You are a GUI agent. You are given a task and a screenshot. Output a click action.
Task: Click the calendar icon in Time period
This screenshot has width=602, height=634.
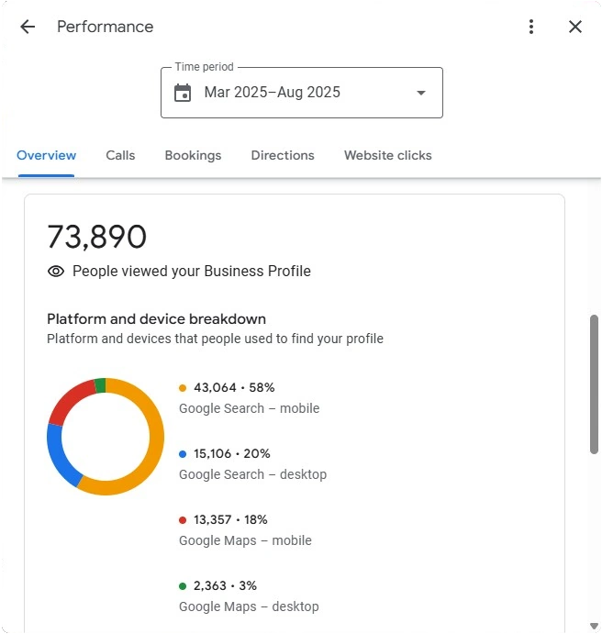point(183,93)
